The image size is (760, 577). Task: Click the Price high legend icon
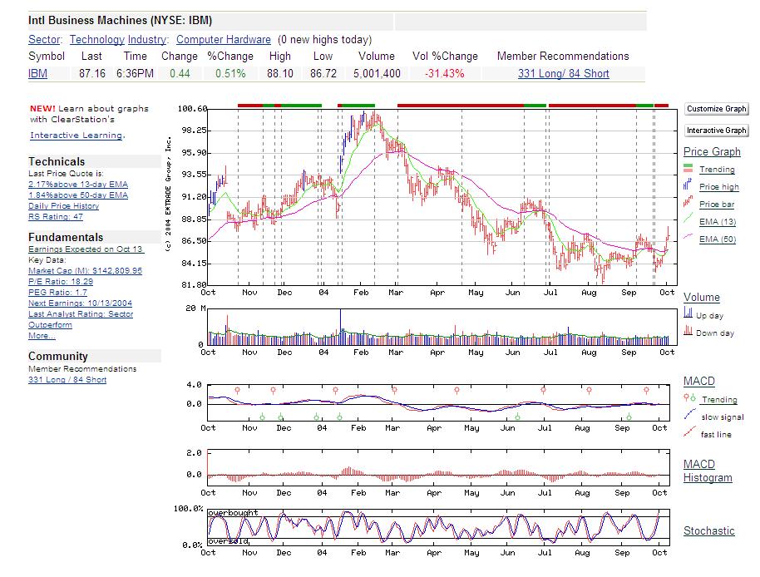pyautogui.click(x=688, y=186)
